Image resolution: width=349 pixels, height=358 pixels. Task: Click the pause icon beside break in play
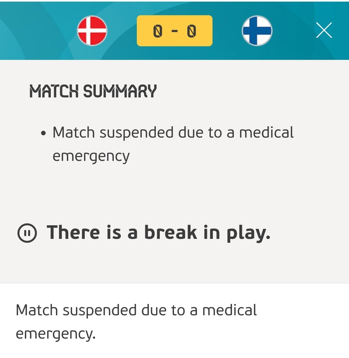coord(27,233)
